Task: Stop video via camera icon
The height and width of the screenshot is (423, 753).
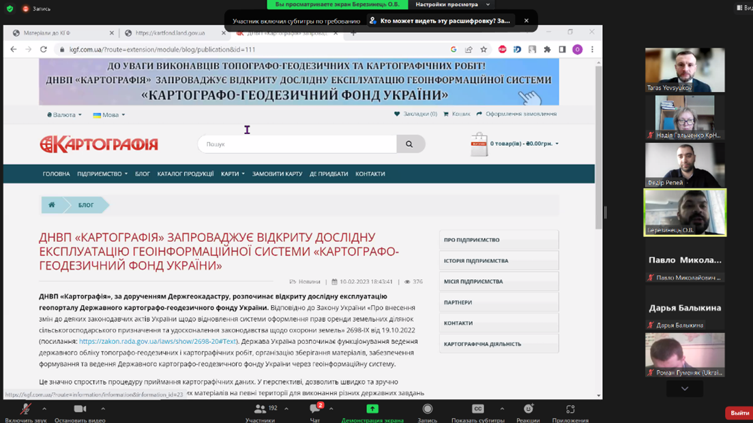Action: 80,409
